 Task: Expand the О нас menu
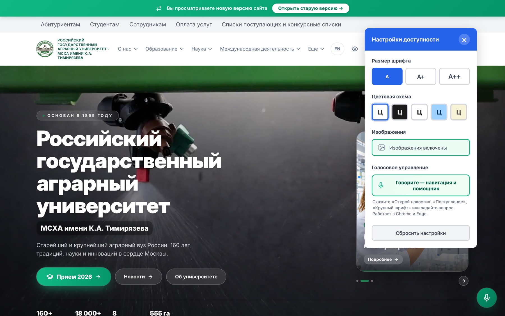tap(128, 49)
